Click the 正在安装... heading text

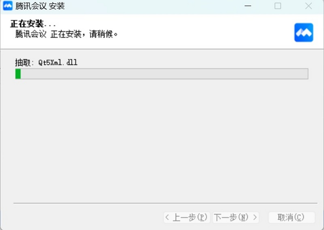click(33, 24)
